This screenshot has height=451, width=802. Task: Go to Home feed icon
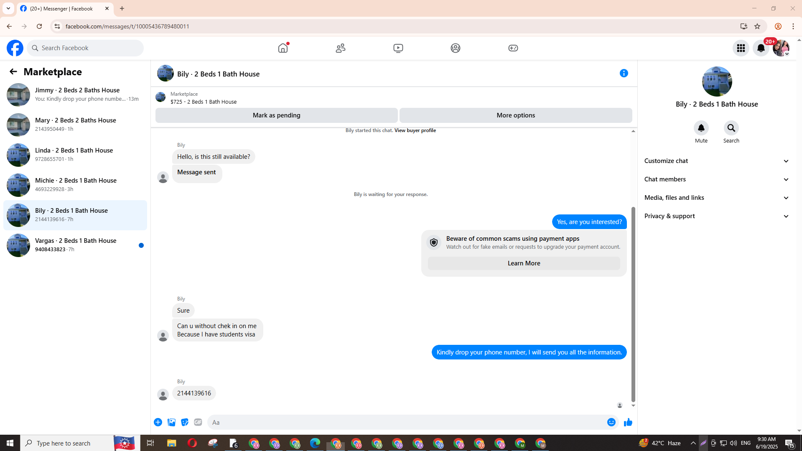(x=283, y=48)
